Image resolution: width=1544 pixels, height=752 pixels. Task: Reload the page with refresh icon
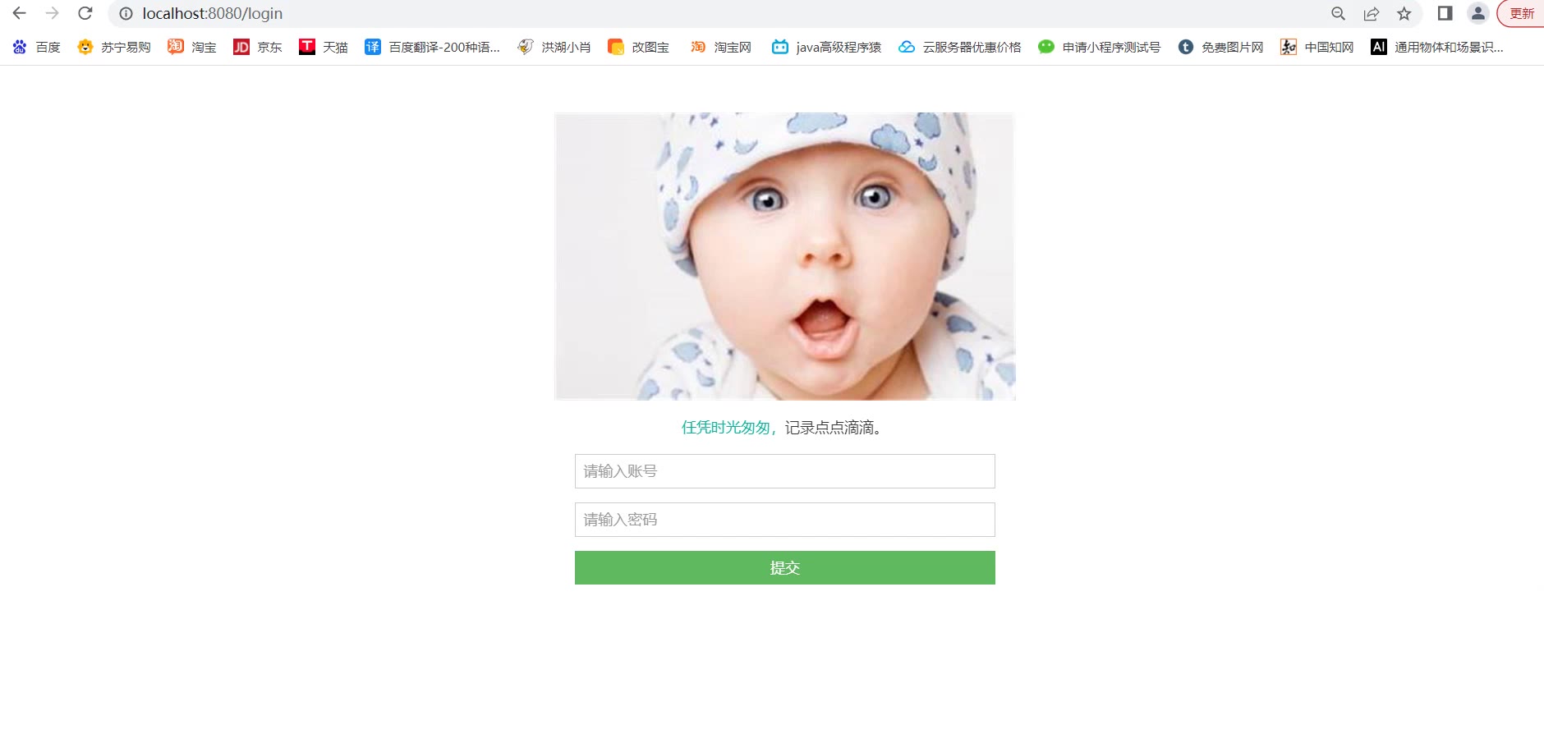click(85, 13)
